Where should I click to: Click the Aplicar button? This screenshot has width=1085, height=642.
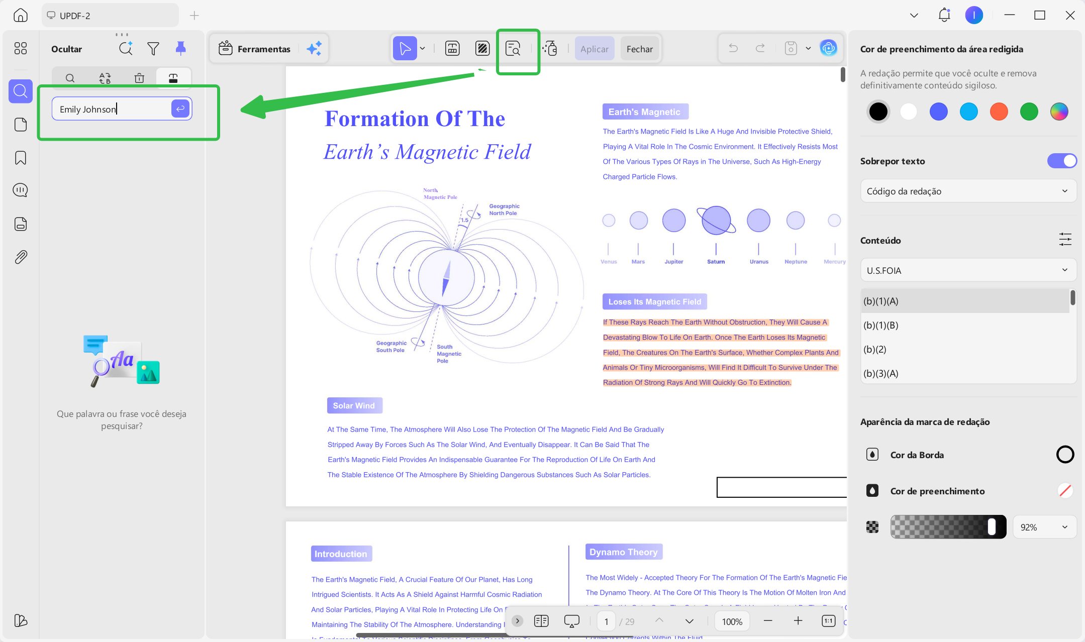tap(595, 49)
